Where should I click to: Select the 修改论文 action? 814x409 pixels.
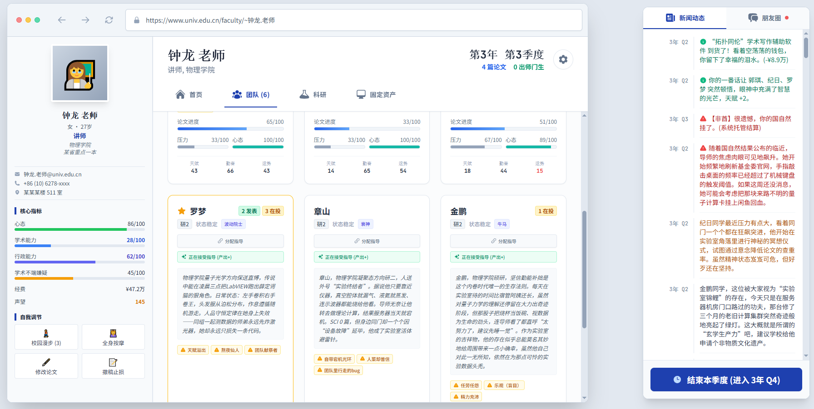click(x=46, y=366)
